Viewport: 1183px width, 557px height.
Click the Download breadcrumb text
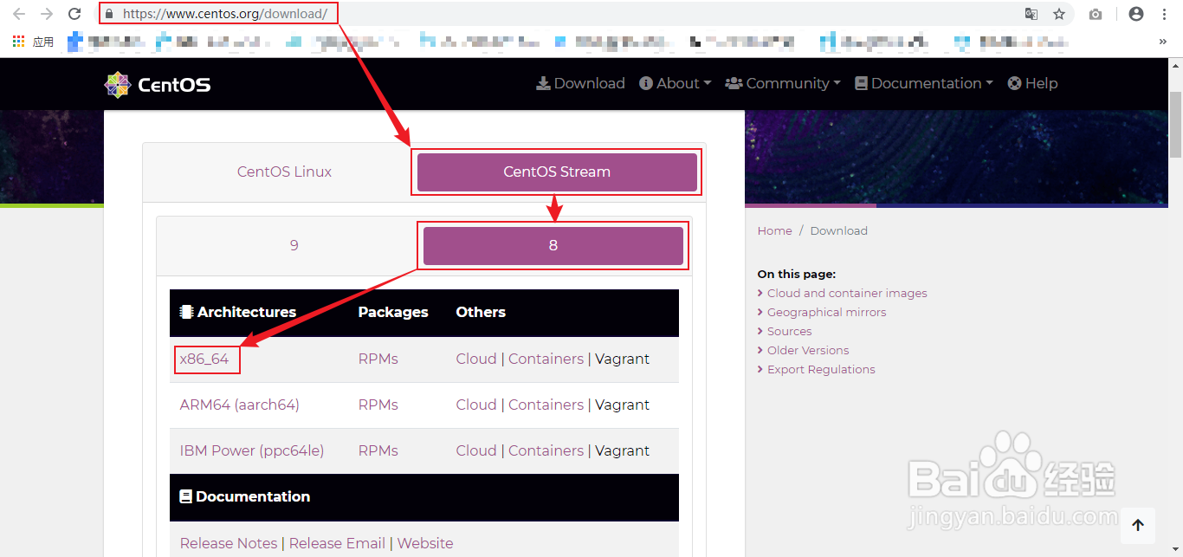(838, 230)
